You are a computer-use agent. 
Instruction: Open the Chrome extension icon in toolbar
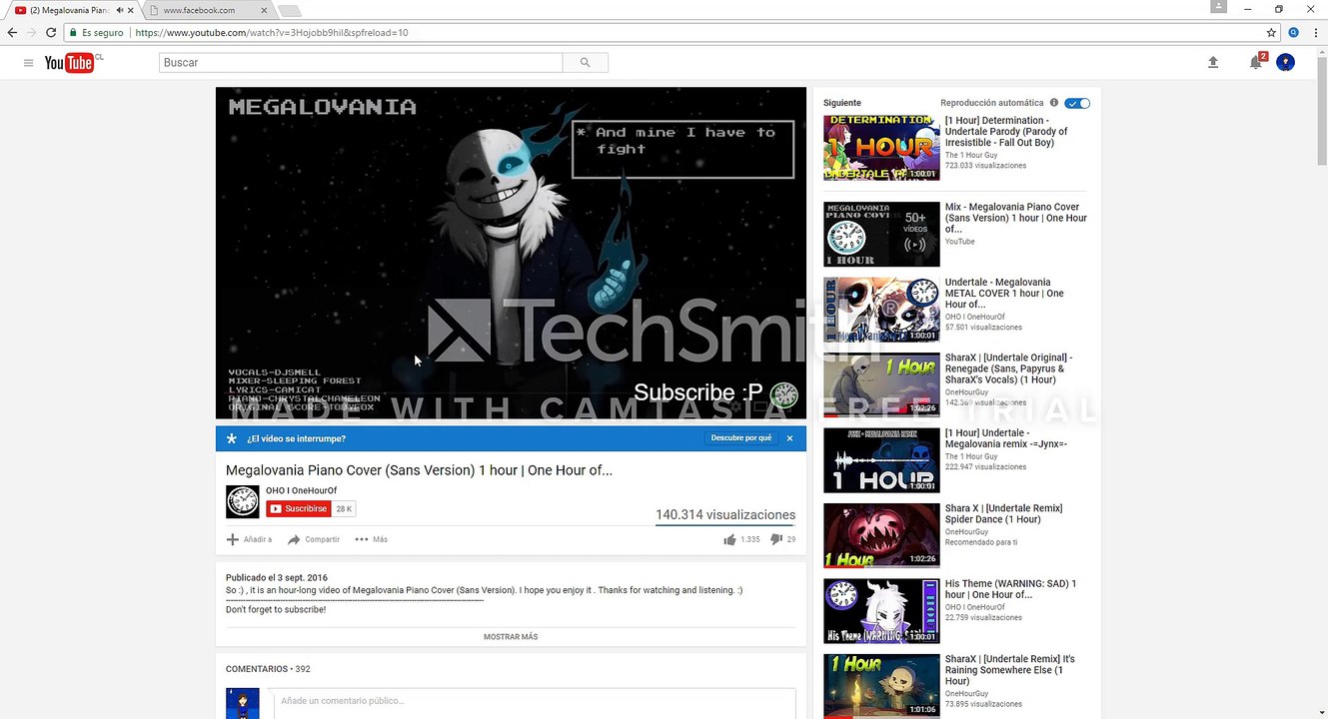click(1293, 33)
